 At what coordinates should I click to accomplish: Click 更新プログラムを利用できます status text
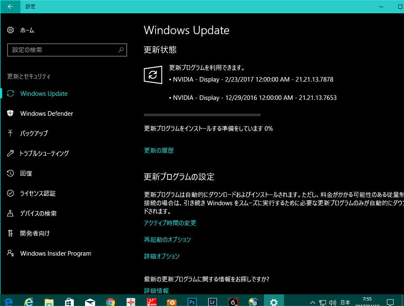tap(207, 68)
